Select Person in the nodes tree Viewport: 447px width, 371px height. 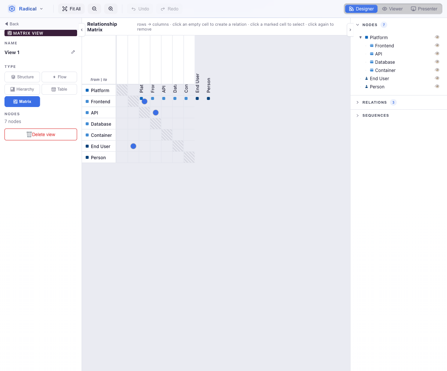377,87
